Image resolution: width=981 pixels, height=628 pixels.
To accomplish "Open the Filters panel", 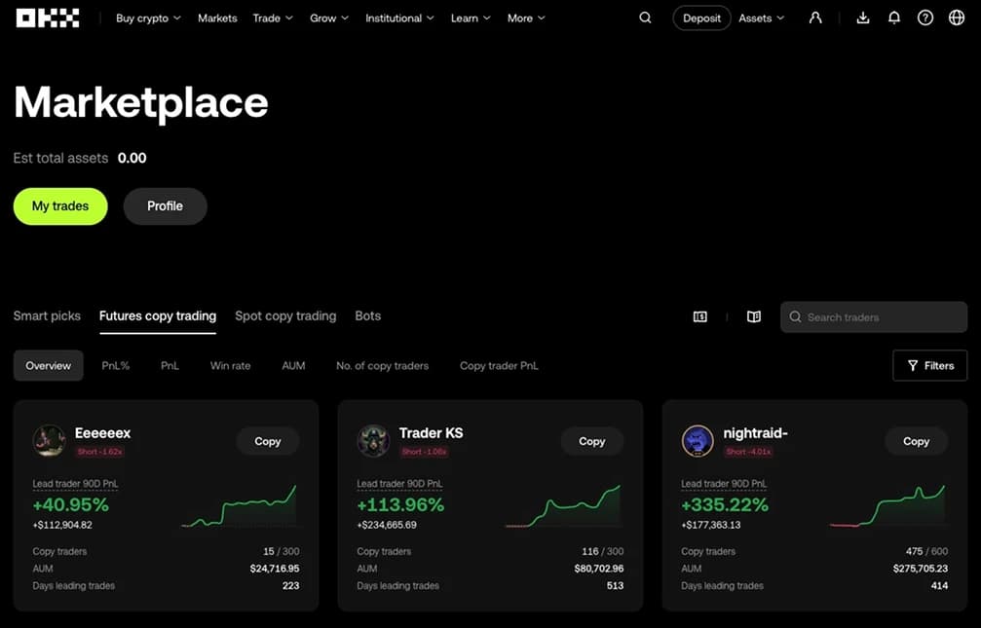I will (929, 365).
